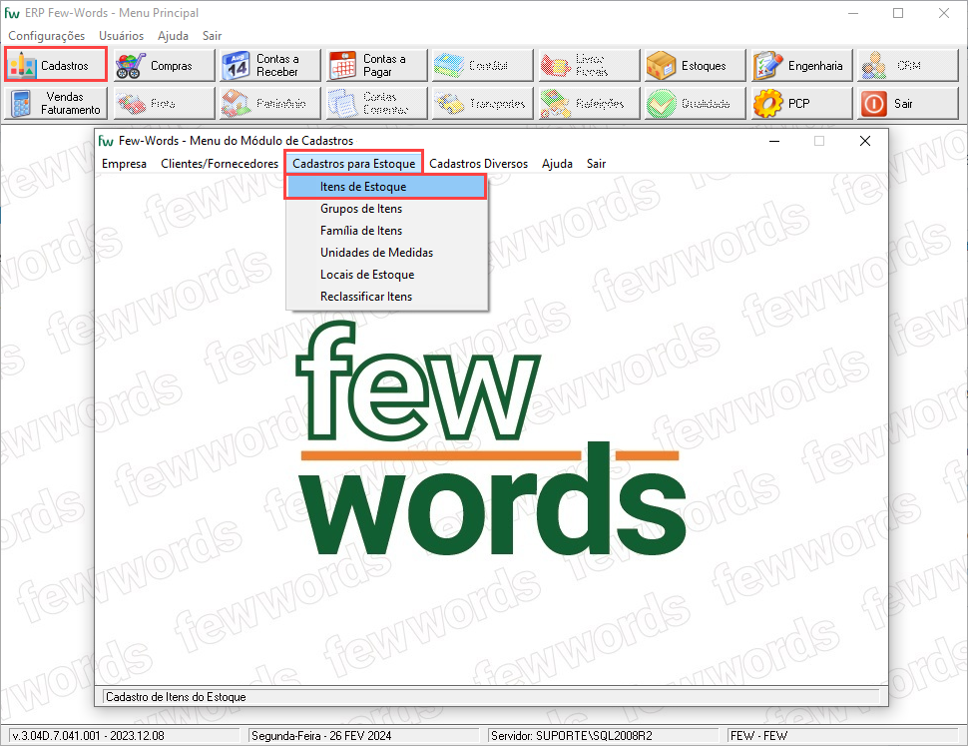The width and height of the screenshot is (968, 746).
Task: Click Sair in Menu Principal menu bar
Action: tap(212, 36)
